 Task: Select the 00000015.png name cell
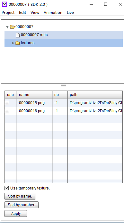(x=35, y=103)
